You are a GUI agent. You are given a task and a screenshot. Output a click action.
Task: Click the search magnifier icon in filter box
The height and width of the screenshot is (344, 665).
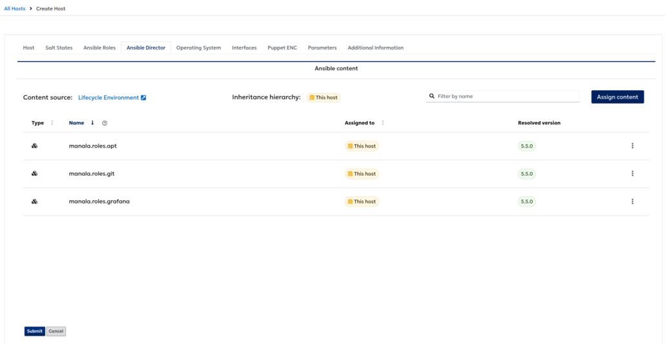432,96
